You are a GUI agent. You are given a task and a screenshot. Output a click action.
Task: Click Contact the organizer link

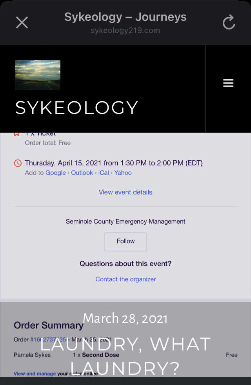[125, 279]
